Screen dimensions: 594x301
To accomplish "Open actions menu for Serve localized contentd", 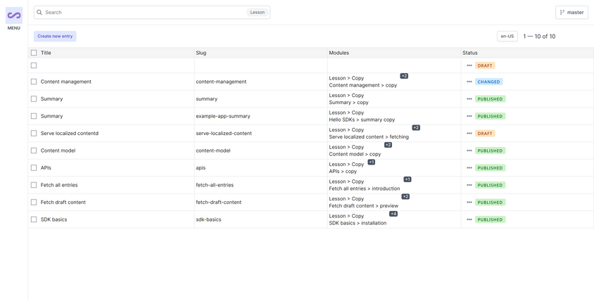I will 469,134.
